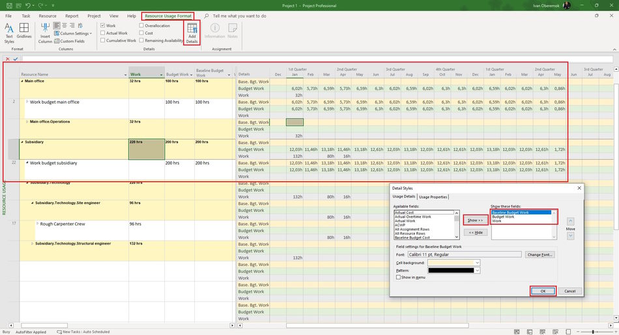
Task: Enable the Actual Work checkbox
Action: coord(103,33)
